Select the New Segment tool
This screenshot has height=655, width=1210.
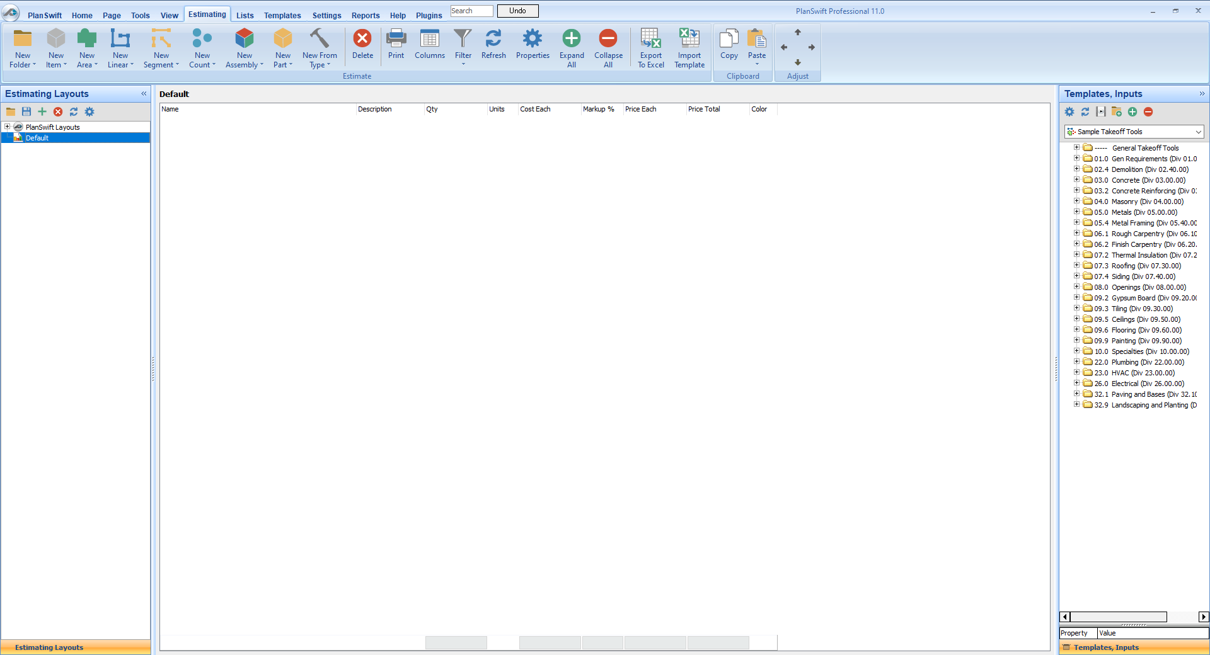(161, 48)
